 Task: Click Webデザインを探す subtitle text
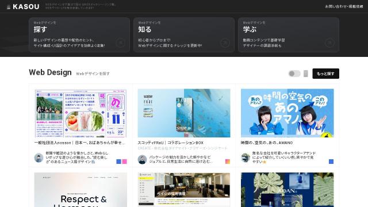[x=93, y=74]
